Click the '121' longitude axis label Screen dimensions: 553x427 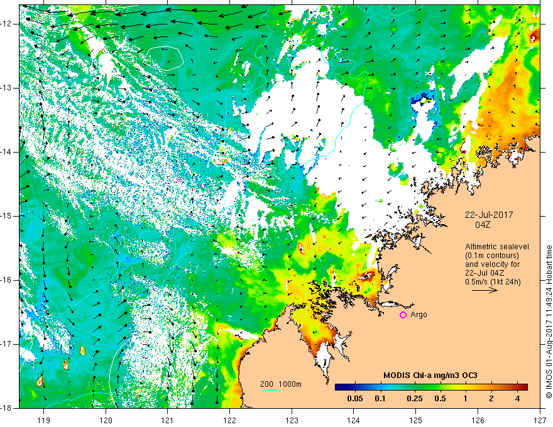click(x=168, y=420)
